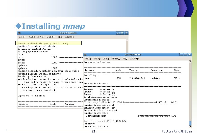Viewport: 197px width, 136px height.
Task: Click 'Running Transaction check' line in back window
Action: (38, 90)
